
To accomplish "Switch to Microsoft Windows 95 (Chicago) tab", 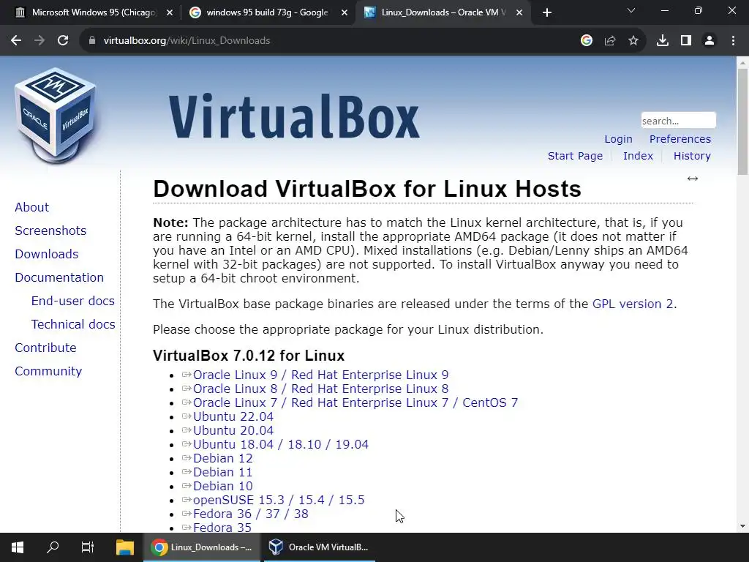I will tap(94, 13).
